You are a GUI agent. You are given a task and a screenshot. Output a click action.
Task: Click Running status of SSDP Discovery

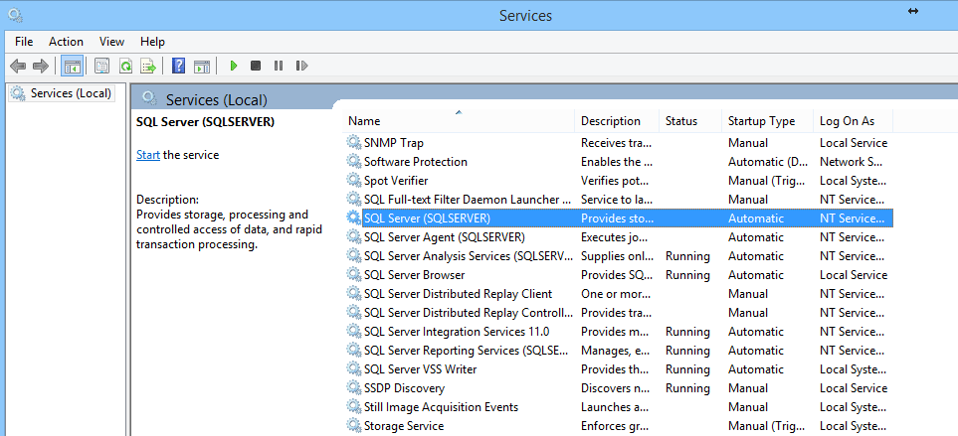click(x=687, y=387)
